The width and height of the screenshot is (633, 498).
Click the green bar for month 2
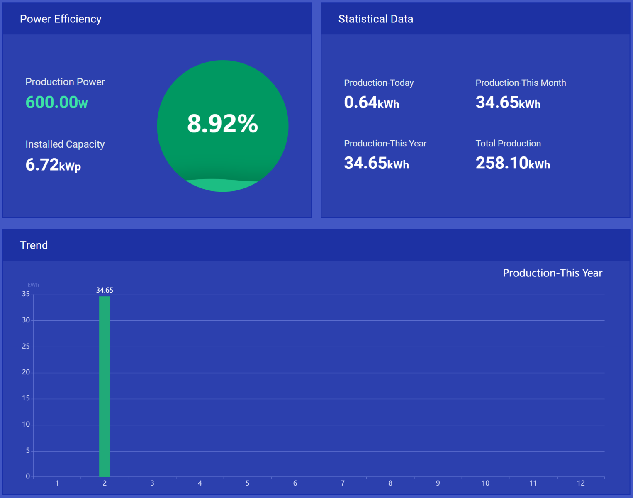[105, 386]
